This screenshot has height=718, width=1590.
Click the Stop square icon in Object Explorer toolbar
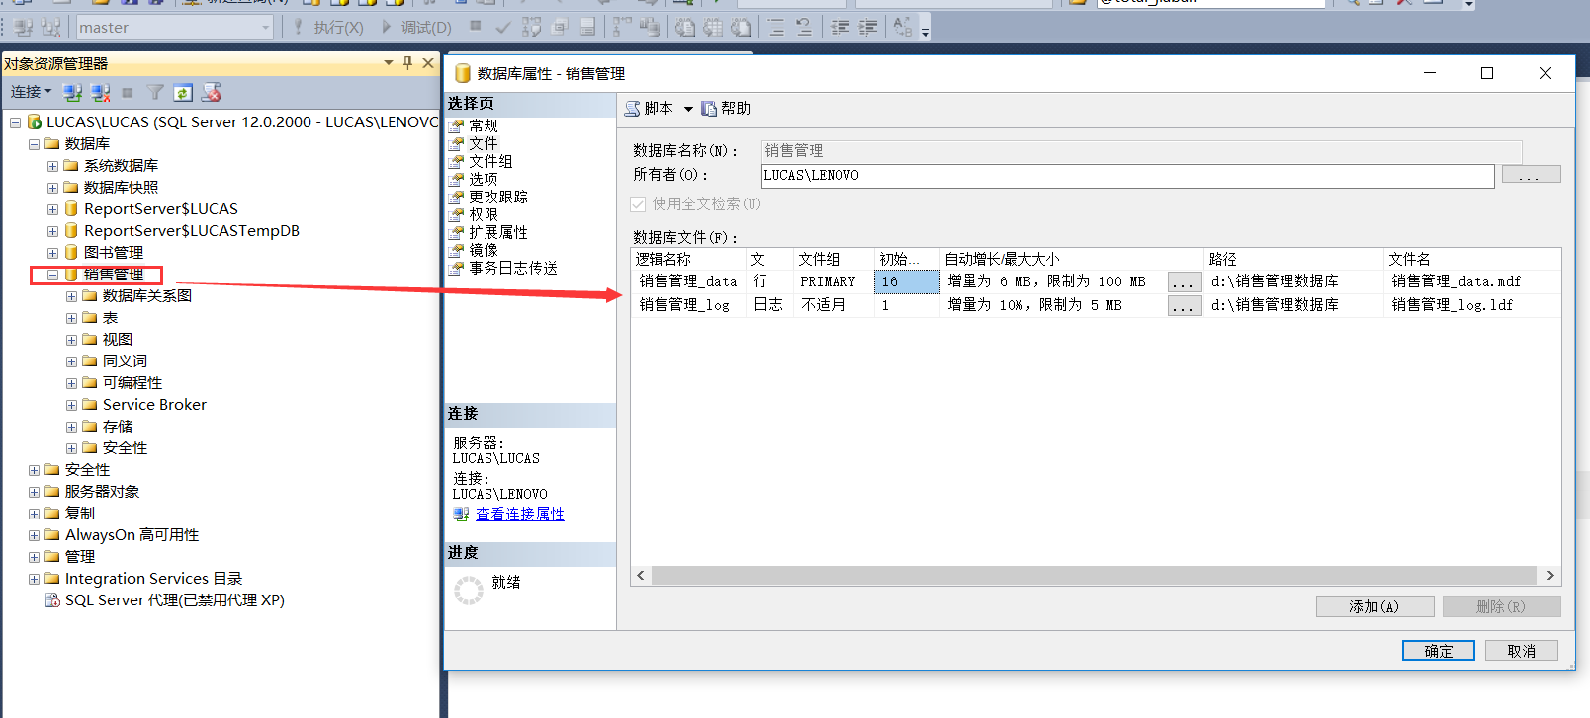128,92
